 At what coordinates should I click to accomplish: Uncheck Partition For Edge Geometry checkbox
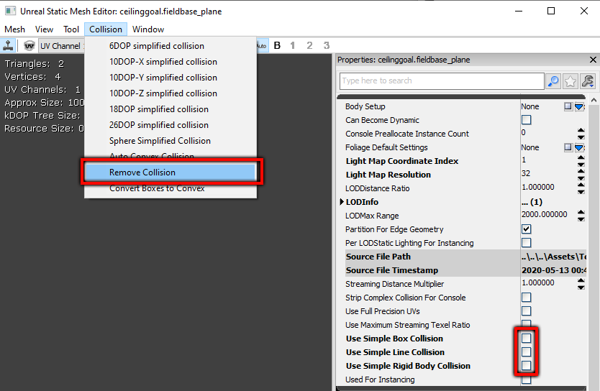pos(526,229)
